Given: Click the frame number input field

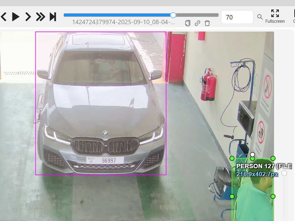Looking at the screenshot, I should 237,17.
